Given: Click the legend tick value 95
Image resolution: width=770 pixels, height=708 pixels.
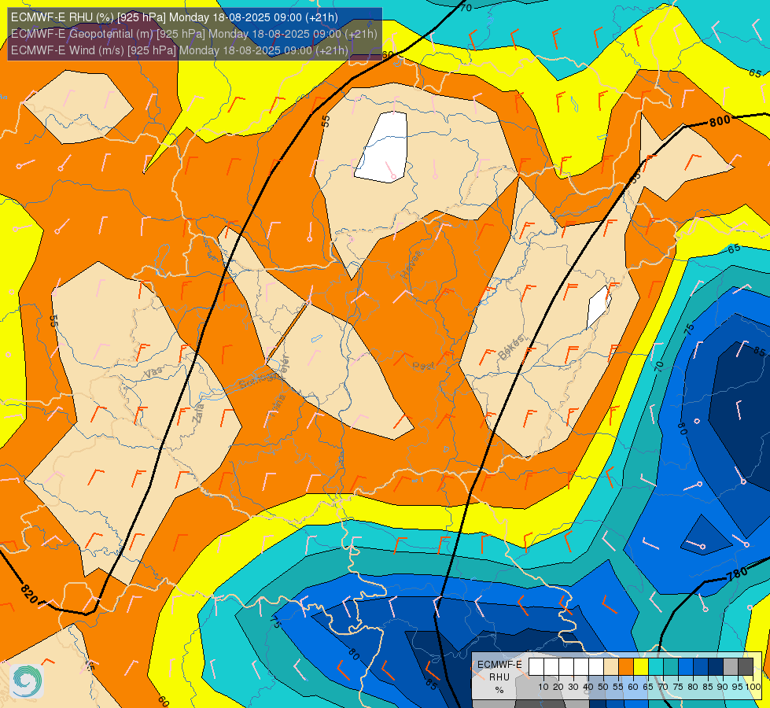Looking at the screenshot, I should click(x=737, y=687).
